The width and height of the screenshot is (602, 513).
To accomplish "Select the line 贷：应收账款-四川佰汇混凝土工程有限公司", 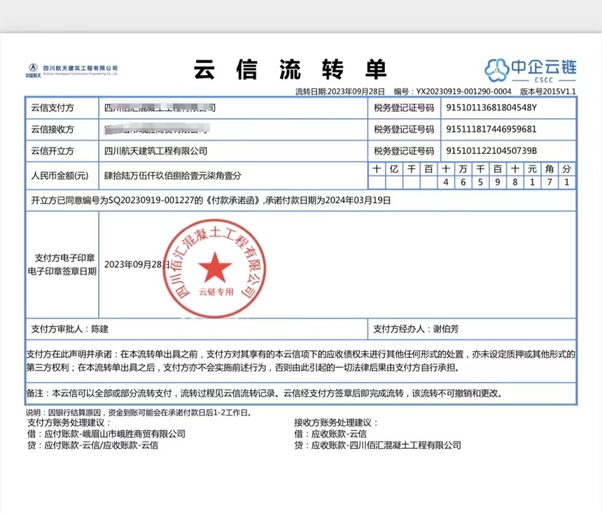I will [x=378, y=445].
